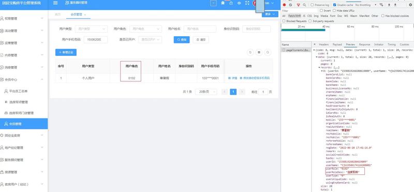The height and width of the screenshot is (192, 414).
Task: Check Blocked Requests checkbox
Action: [284, 21]
